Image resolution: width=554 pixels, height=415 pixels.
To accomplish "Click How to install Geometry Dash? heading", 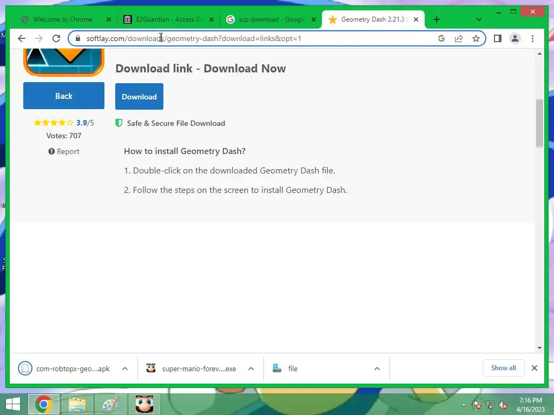I will pyautogui.click(x=184, y=151).
